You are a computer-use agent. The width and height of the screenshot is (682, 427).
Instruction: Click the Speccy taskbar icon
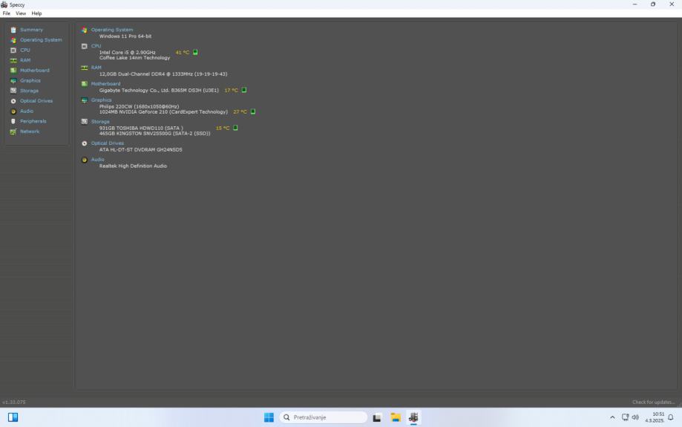(x=413, y=417)
